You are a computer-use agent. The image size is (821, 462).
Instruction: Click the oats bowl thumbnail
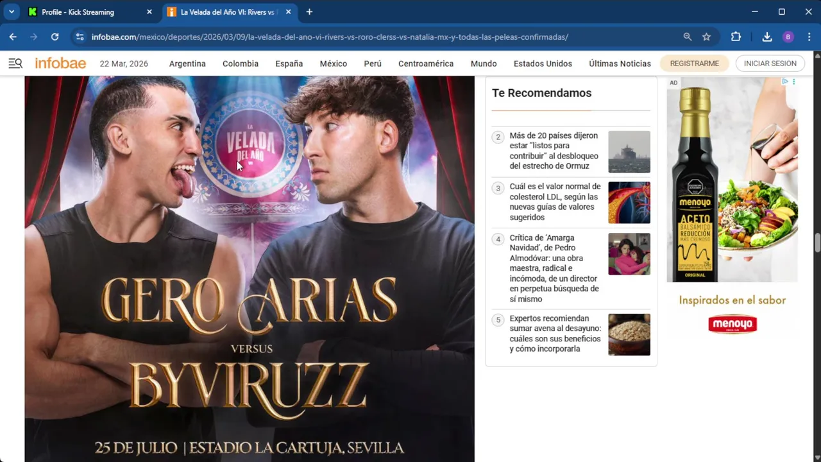pos(629,334)
